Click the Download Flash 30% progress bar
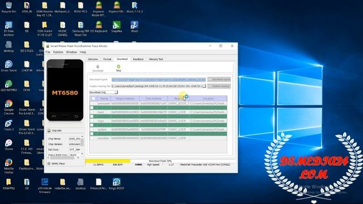The image size is (363, 204). coord(161,161)
